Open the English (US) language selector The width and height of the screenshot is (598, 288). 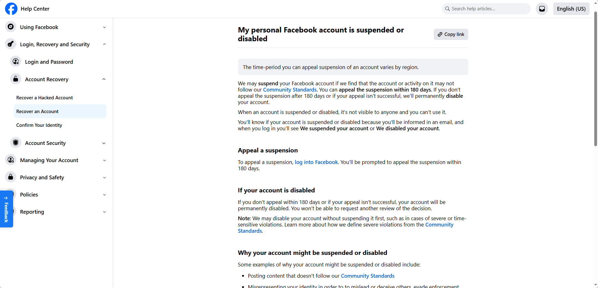(x=571, y=9)
